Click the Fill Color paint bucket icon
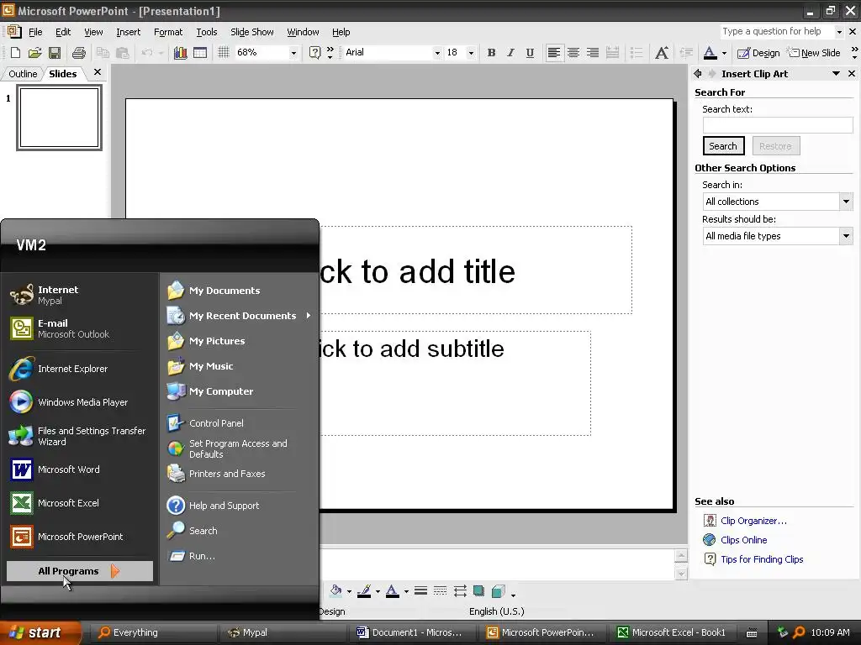 pyautogui.click(x=335, y=590)
